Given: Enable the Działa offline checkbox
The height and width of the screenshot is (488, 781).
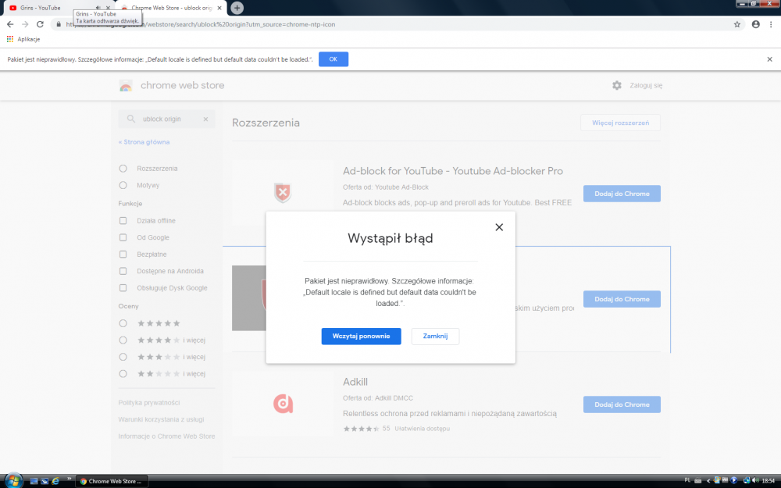Looking at the screenshot, I should (123, 221).
